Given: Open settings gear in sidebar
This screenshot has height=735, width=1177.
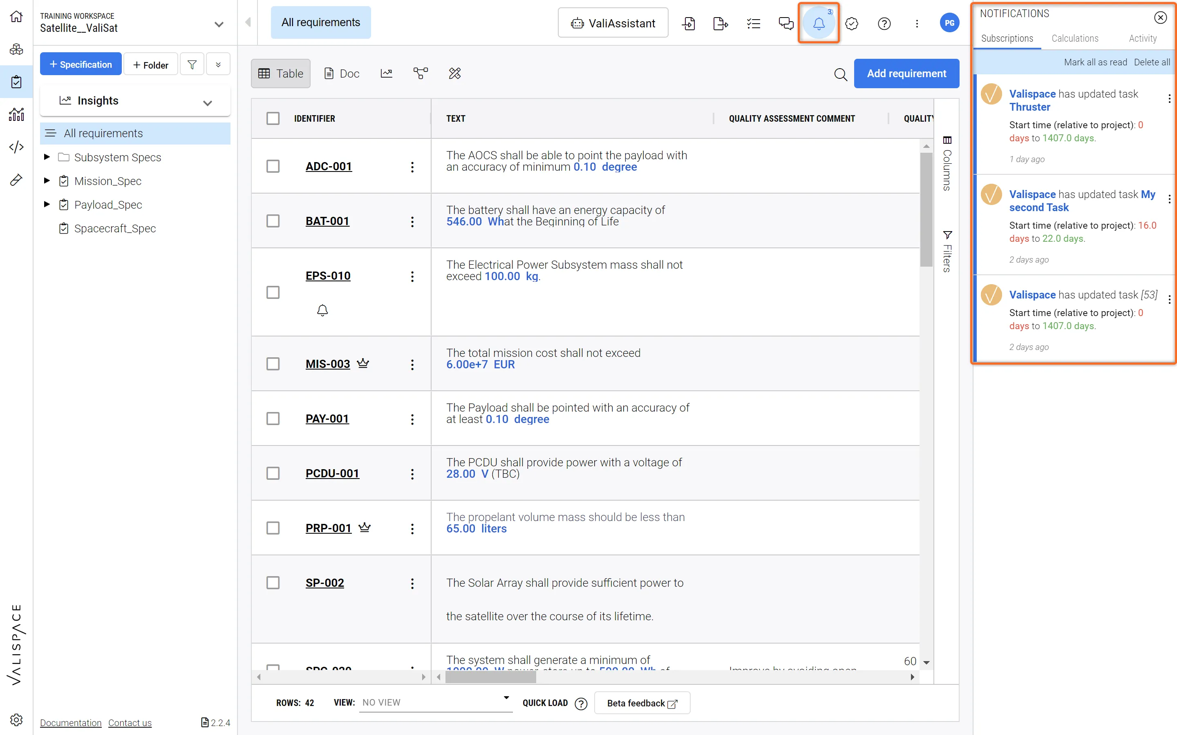Looking at the screenshot, I should click(x=16, y=719).
